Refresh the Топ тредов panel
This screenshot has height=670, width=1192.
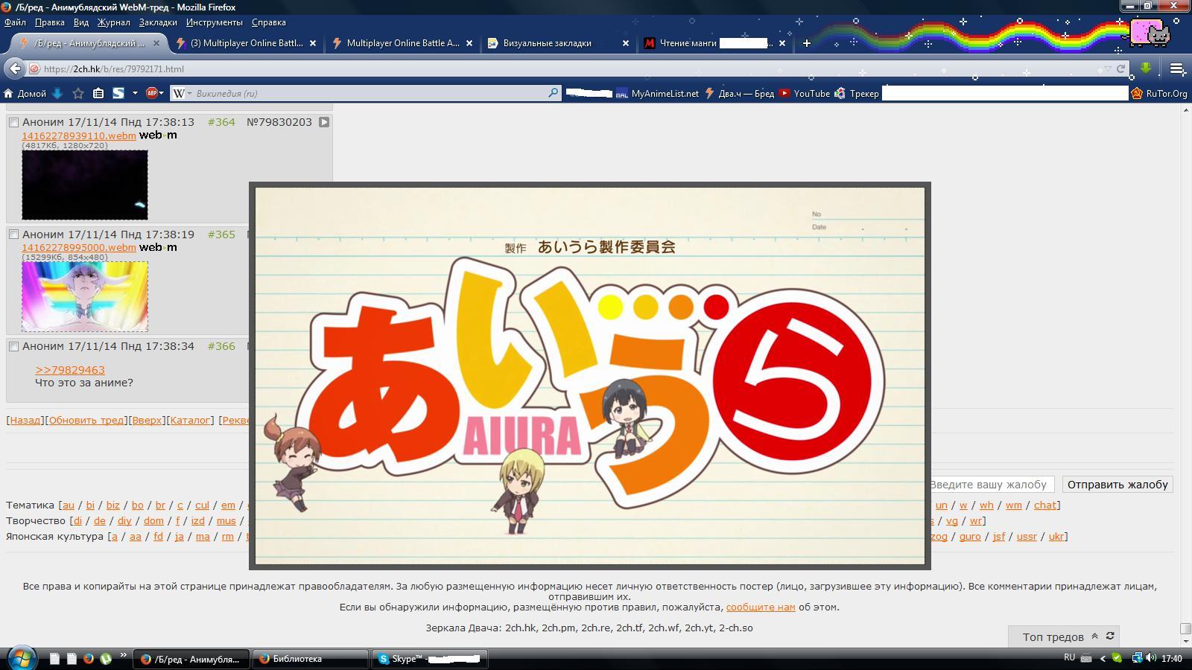click(x=1110, y=636)
